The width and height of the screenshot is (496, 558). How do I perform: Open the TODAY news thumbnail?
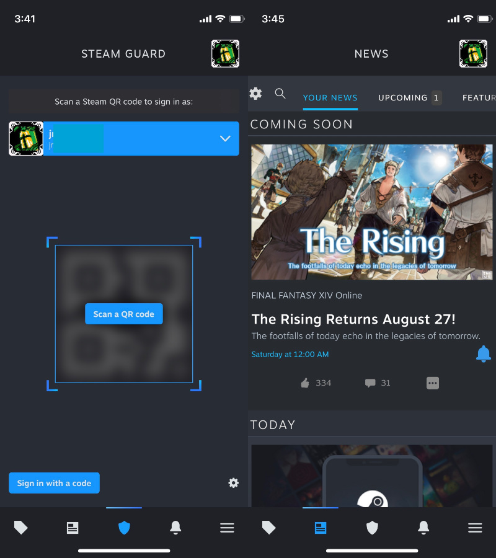pos(372,476)
